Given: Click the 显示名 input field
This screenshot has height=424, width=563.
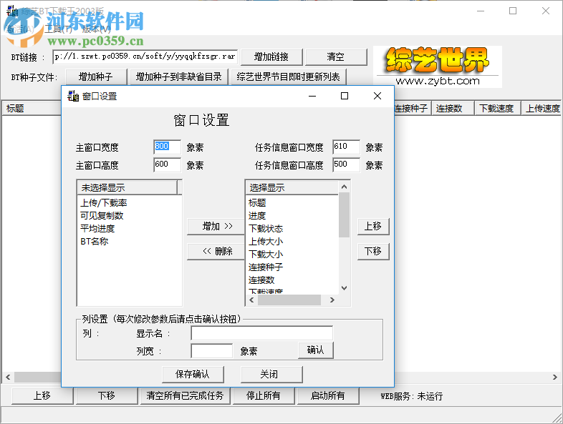Looking at the screenshot, I should click(x=261, y=333).
